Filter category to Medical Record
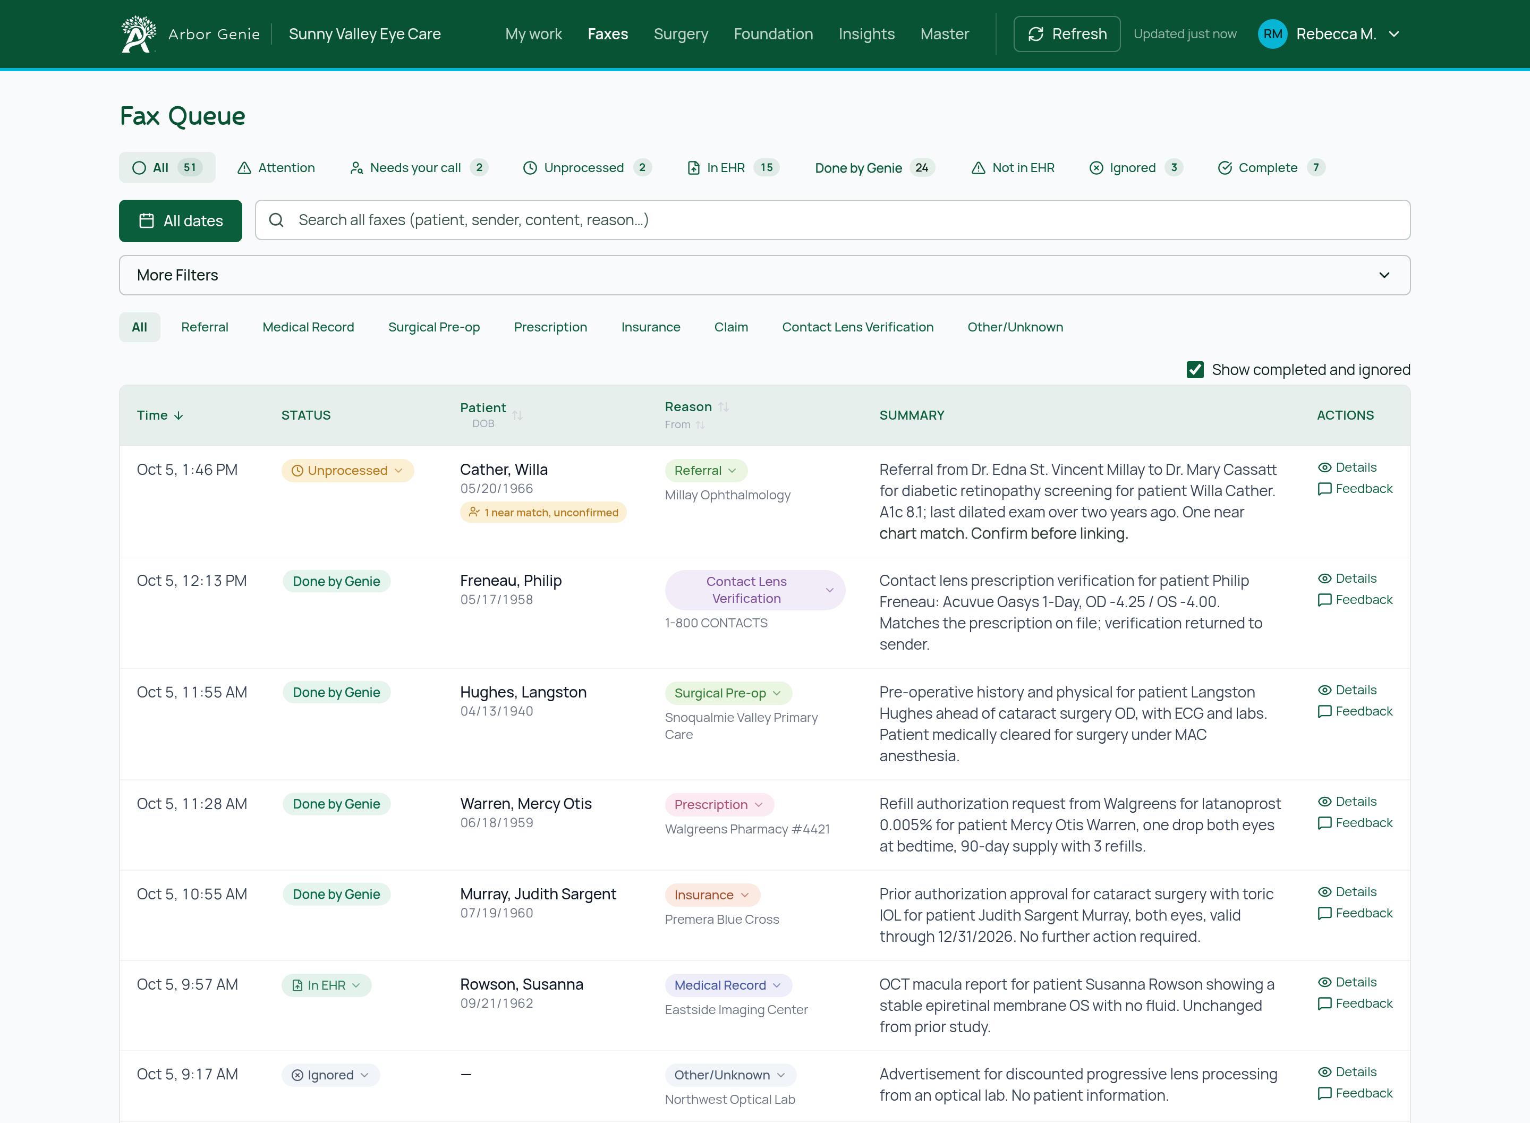Screen dimensions: 1530x1123 coord(308,327)
